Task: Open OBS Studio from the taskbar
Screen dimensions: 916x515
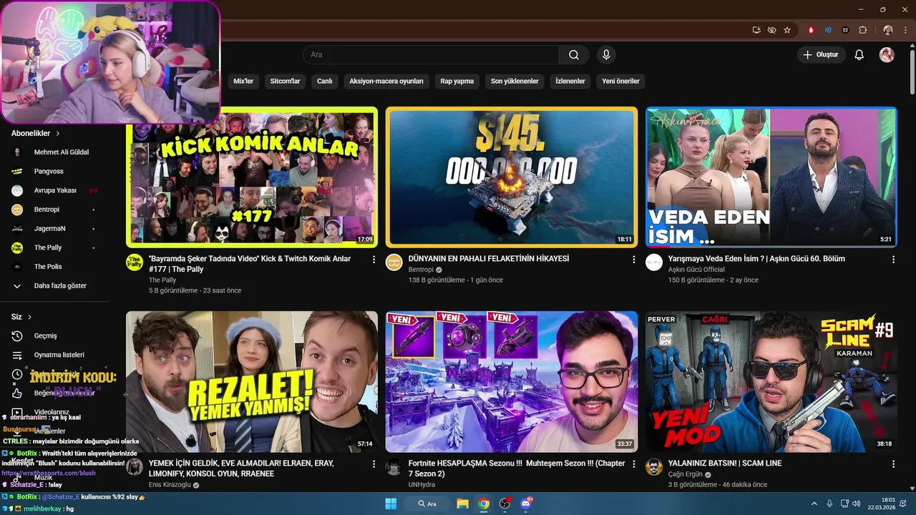Action: coord(505,504)
